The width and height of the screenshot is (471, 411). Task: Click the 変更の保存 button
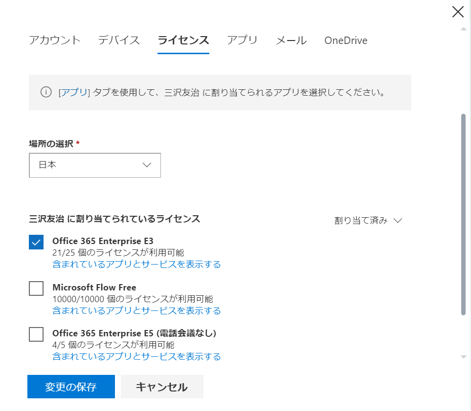click(x=71, y=387)
